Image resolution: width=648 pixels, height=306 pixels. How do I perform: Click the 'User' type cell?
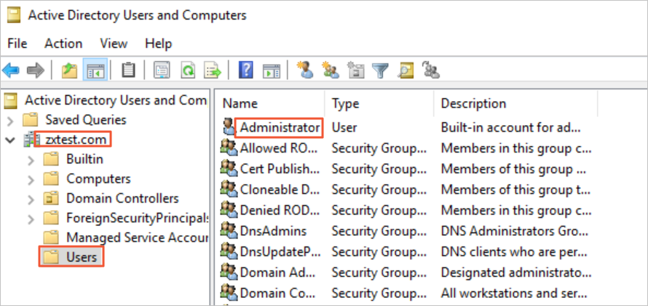(344, 127)
